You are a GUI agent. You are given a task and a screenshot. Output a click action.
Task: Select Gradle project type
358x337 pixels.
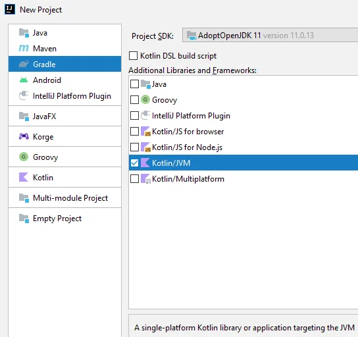pyautogui.click(x=65, y=64)
